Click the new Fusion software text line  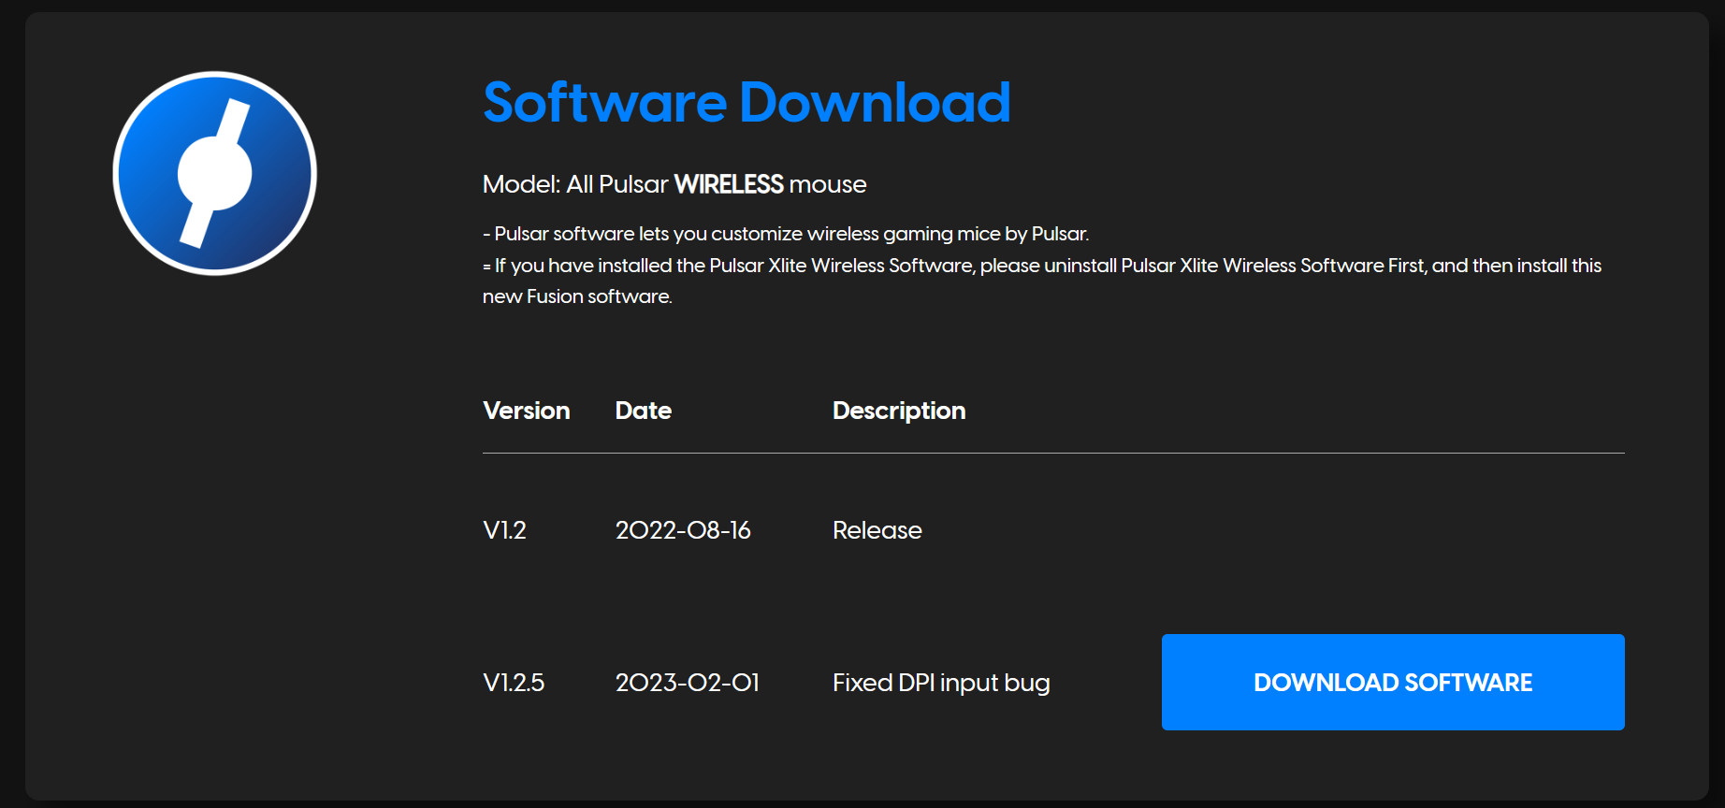point(577,296)
